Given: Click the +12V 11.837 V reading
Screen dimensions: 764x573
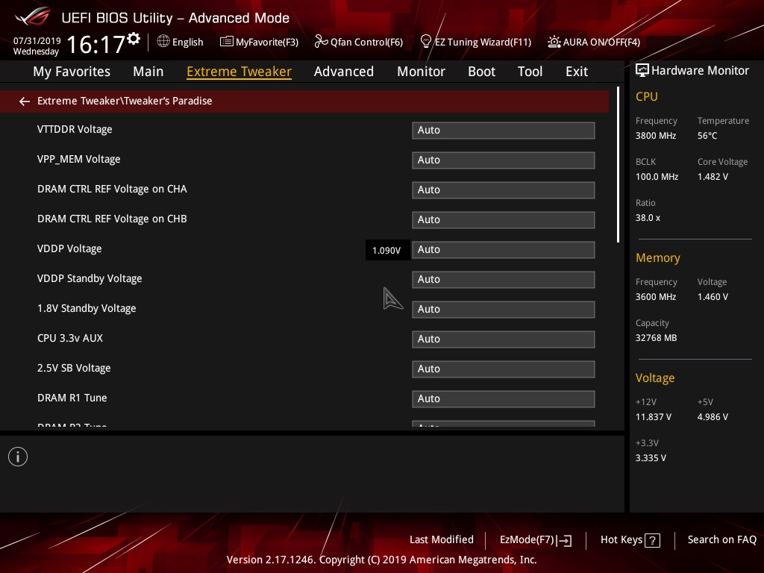Looking at the screenshot, I should (x=654, y=417).
